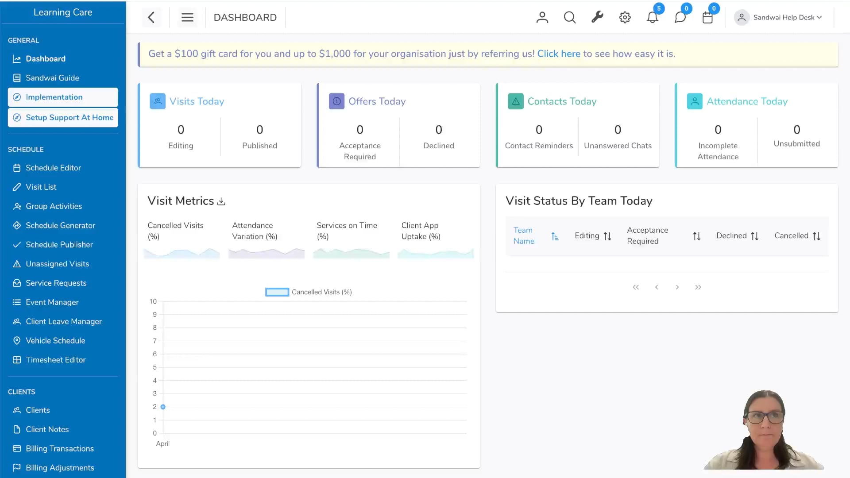
Task: Select the Services on Time (%) metric tab
Action: [351, 239]
